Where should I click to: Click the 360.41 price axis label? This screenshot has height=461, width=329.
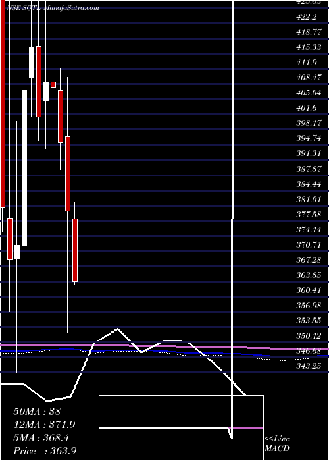point(309,291)
